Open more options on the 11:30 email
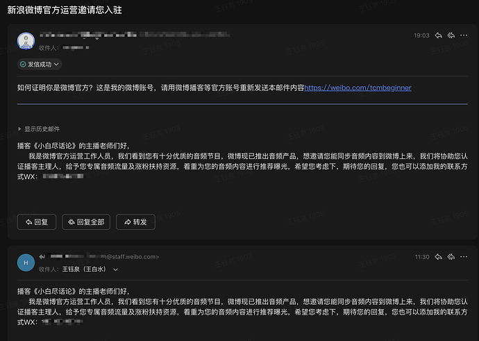 [x=464, y=257]
